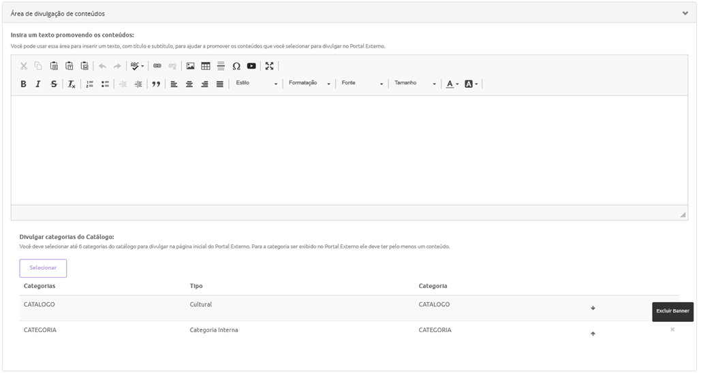Screen dimensions: 701x373
Task: Apply italic formatting in the editor
Action: coord(38,84)
